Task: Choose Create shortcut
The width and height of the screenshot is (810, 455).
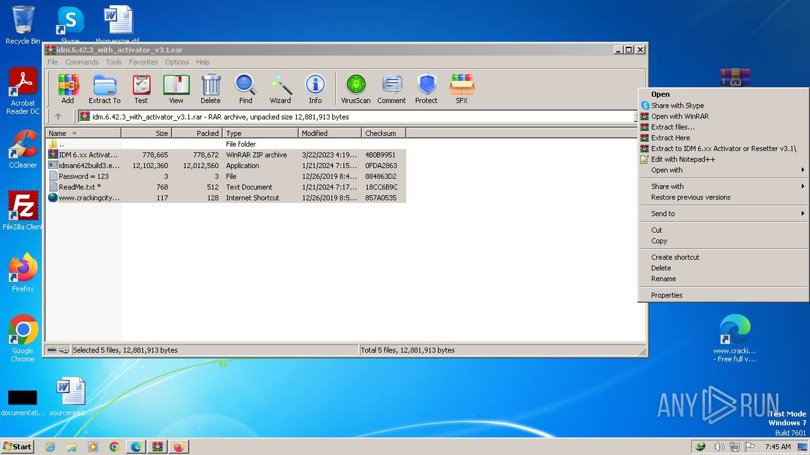Action: coord(723,257)
